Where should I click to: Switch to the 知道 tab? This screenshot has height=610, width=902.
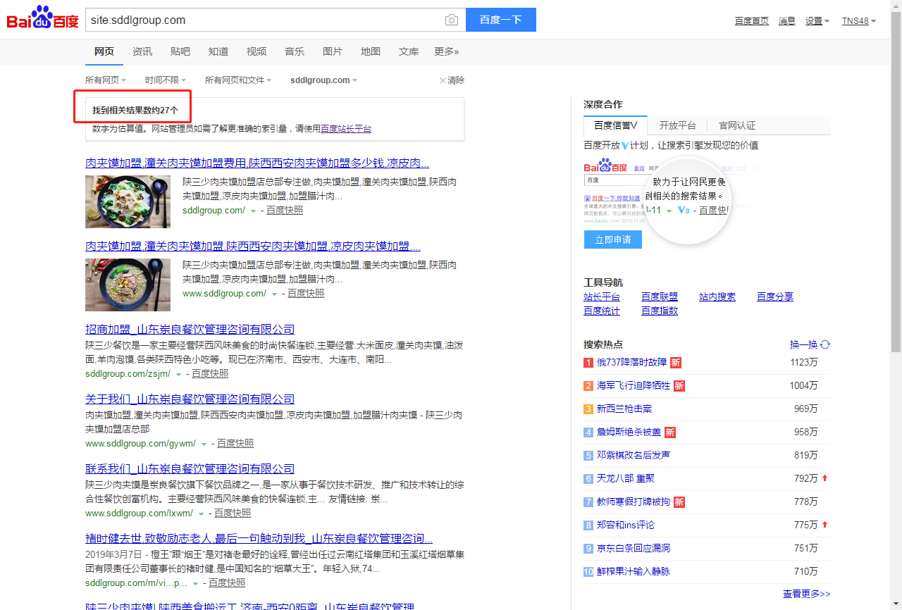pyautogui.click(x=218, y=51)
